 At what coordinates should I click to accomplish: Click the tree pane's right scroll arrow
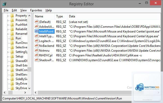pos(25,92)
